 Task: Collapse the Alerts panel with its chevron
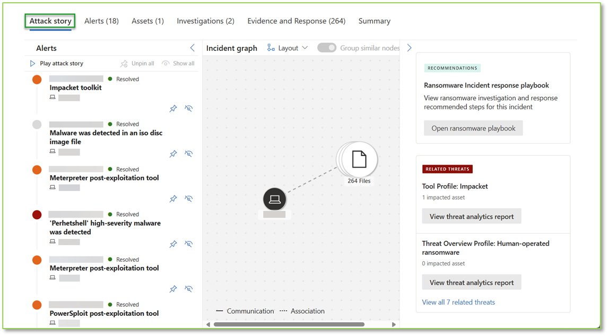pyautogui.click(x=193, y=47)
